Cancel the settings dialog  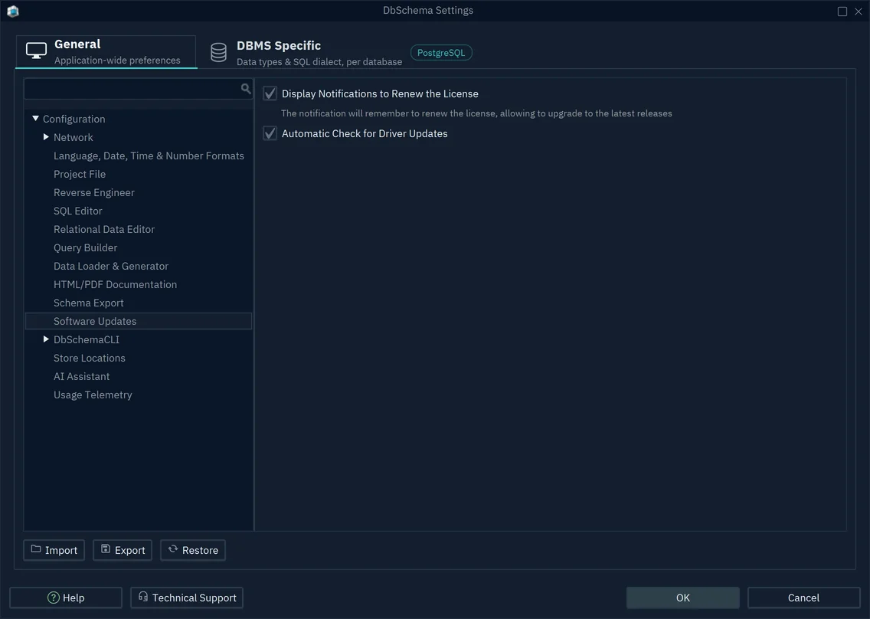pos(803,598)
